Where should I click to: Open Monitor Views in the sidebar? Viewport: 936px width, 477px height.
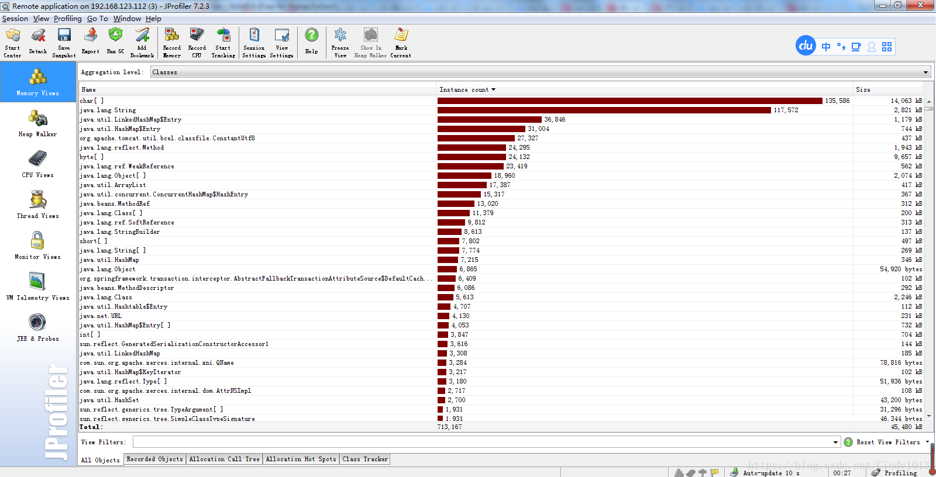(x=38, y=246)
